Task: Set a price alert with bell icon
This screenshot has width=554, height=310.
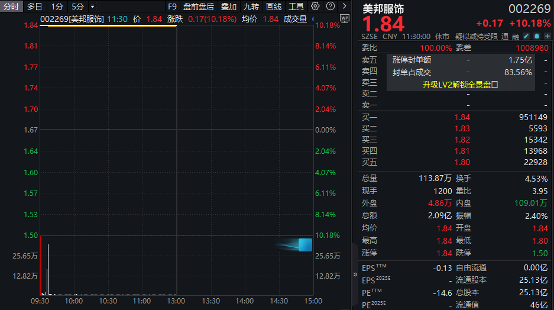Action: tap(536, 36)
